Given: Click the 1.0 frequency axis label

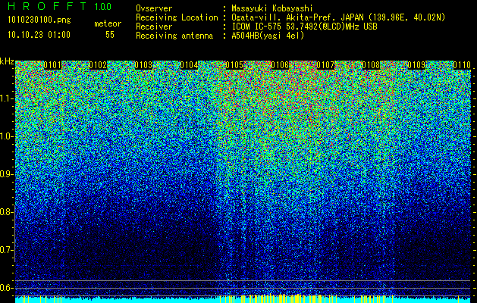Looking at the screenshot, I should 6,137.
